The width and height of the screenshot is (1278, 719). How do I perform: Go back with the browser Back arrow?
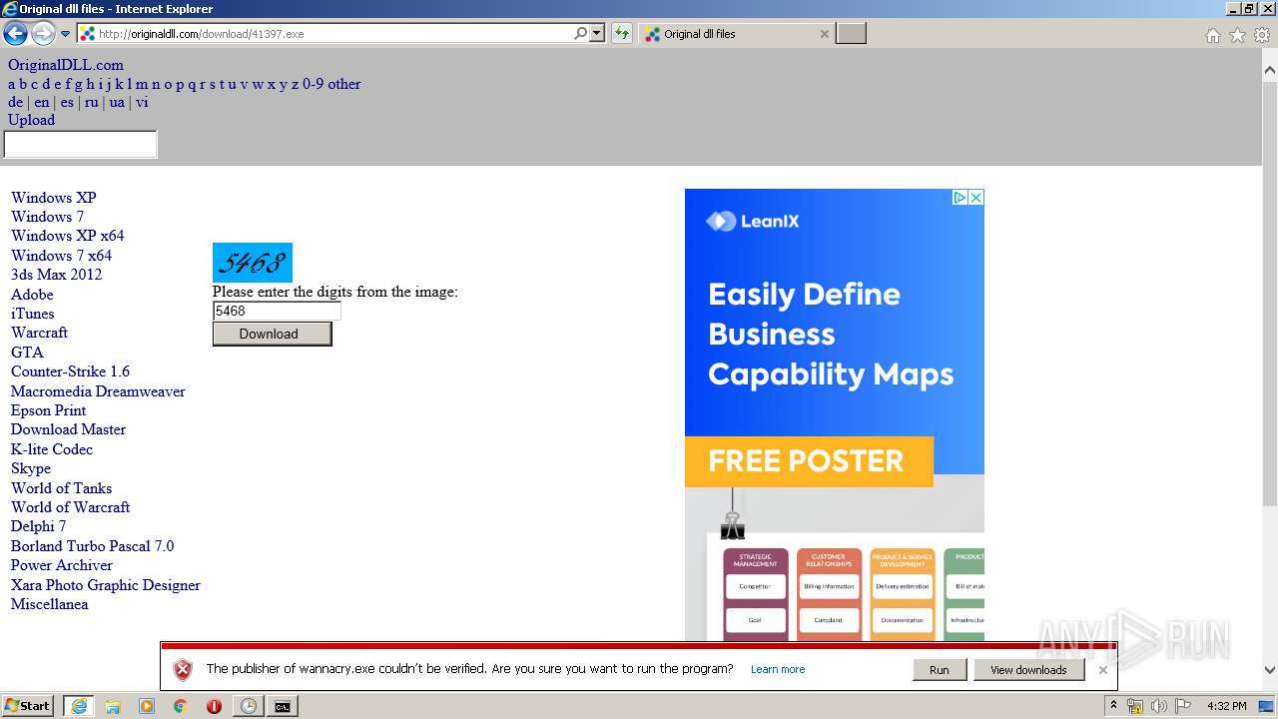[15, 34]
